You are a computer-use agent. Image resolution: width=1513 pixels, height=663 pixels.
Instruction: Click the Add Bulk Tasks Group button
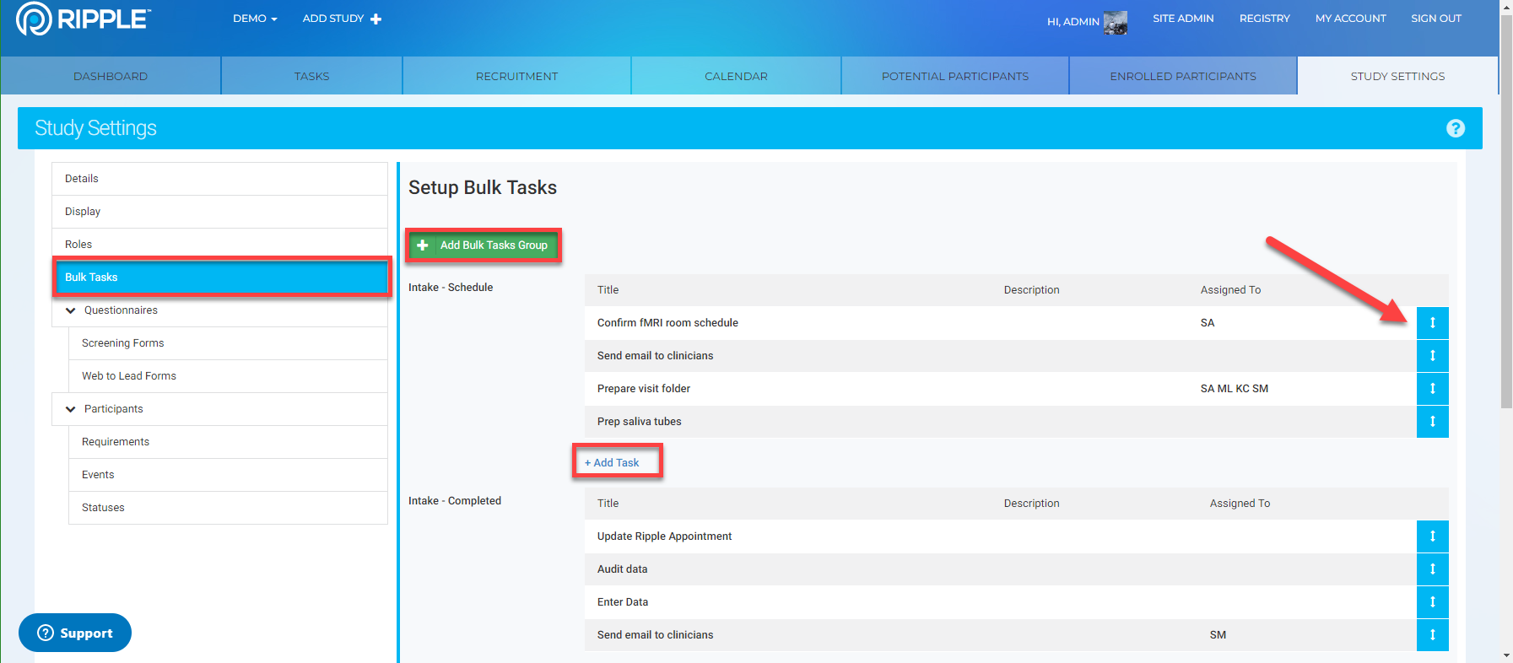484,245
